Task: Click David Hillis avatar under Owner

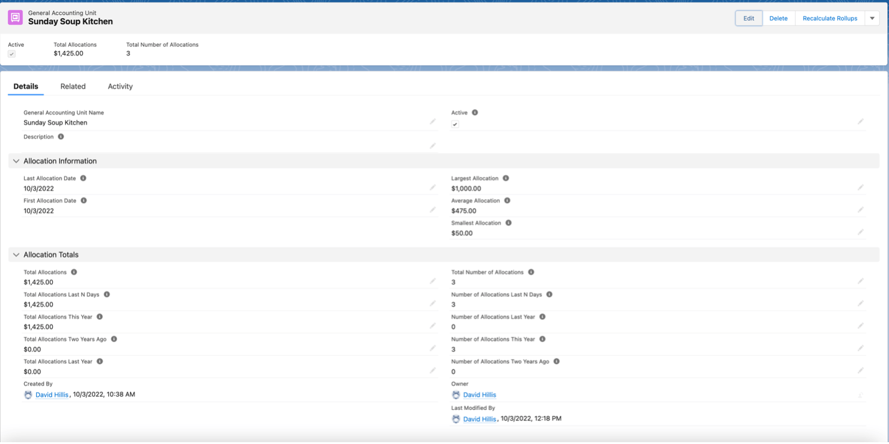Action: coord(456,394)
